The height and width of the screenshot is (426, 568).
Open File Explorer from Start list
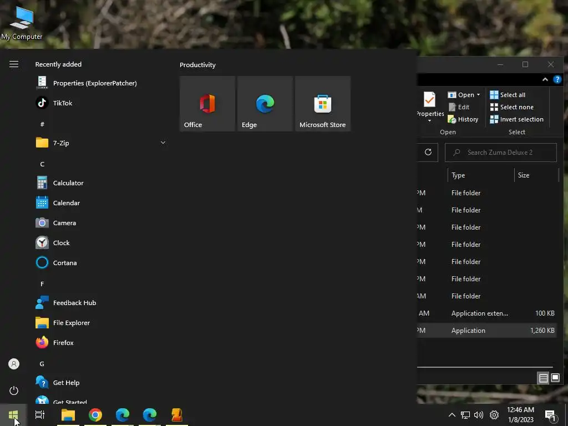[x=101, y=323]
